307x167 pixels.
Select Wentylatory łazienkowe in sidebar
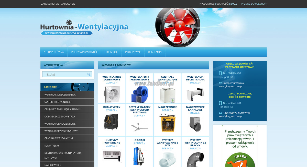[x=67, y=124]
